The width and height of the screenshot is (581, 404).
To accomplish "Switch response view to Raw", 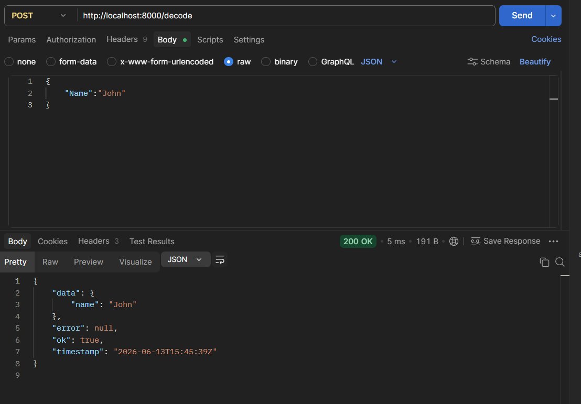I will pyautogui.click(x=50, y=262).
